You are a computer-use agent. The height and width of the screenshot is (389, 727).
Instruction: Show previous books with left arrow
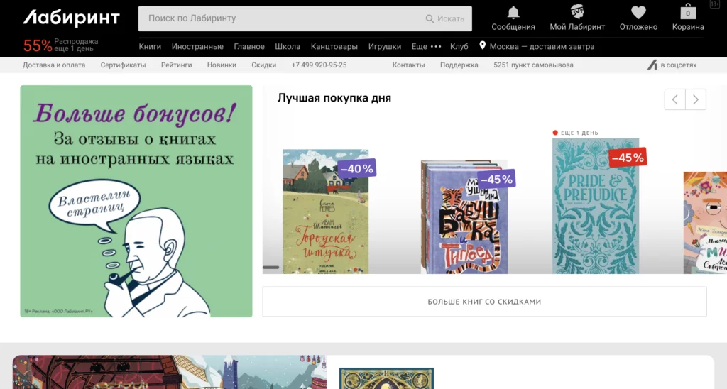(674, 99)
